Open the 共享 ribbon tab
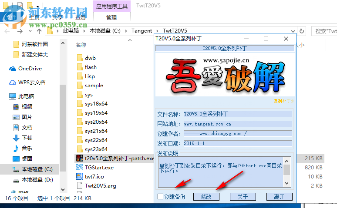This screenshot has width=337, height=208. (57, 17)
